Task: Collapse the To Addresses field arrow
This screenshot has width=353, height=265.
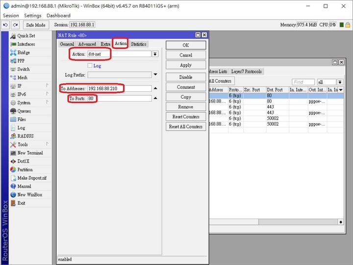Action: coord(155,88)
